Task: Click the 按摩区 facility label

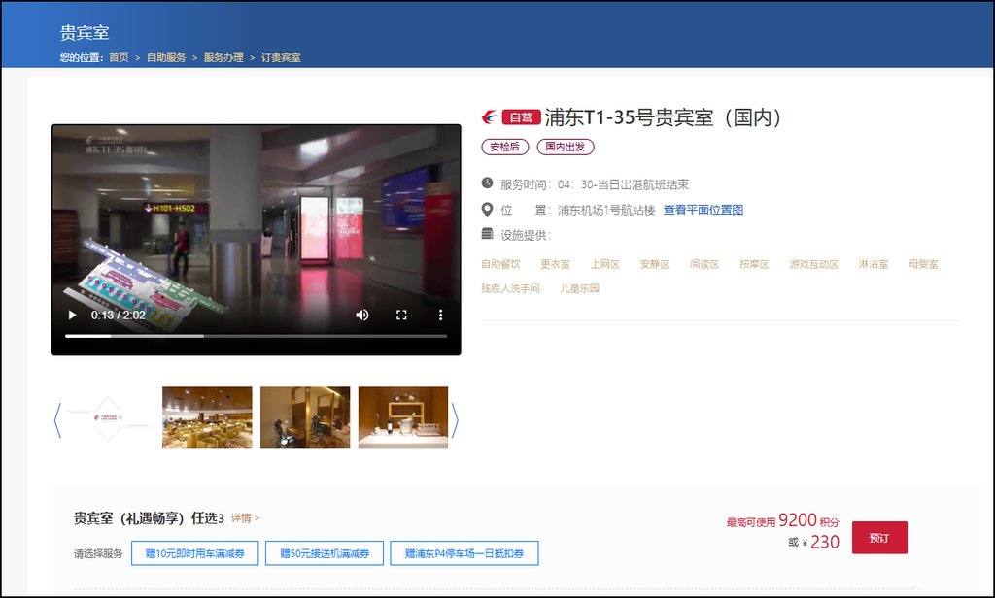Action: (x=754, y=264)
